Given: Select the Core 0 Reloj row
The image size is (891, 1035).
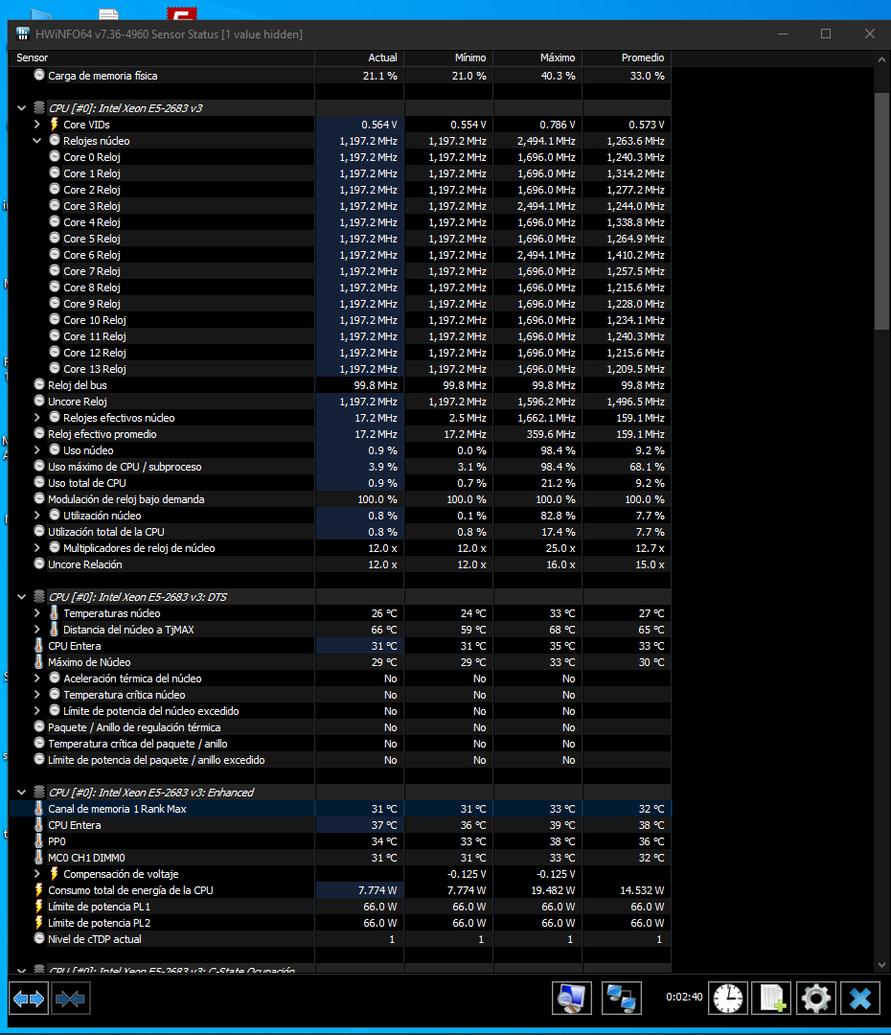Looking at the screenshot, I should click(x=340, y=157).
